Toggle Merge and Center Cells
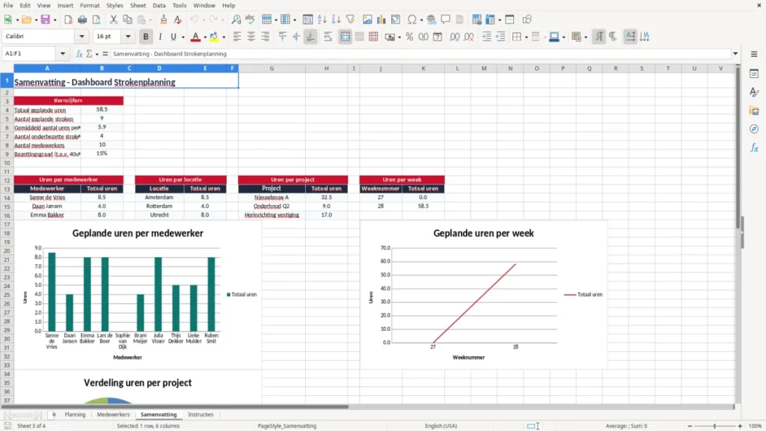Screen dimensions: 766x431 tap(345, 37)
